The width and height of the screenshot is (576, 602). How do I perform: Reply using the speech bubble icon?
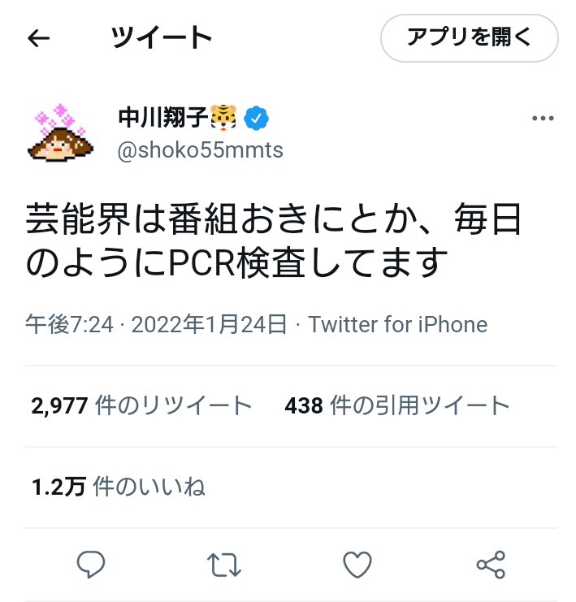pyautogui.click(x=91, y=565)
